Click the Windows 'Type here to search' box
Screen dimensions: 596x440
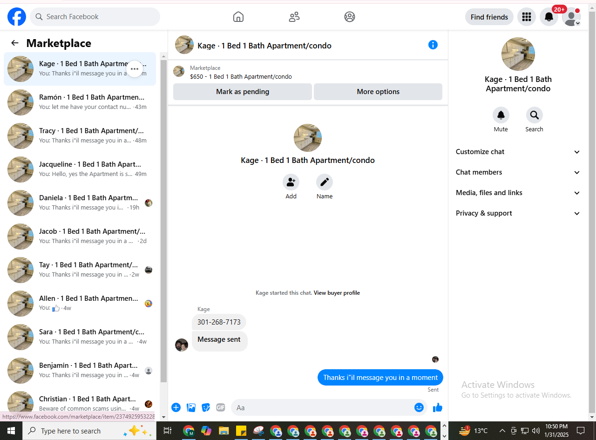(88, 431)
